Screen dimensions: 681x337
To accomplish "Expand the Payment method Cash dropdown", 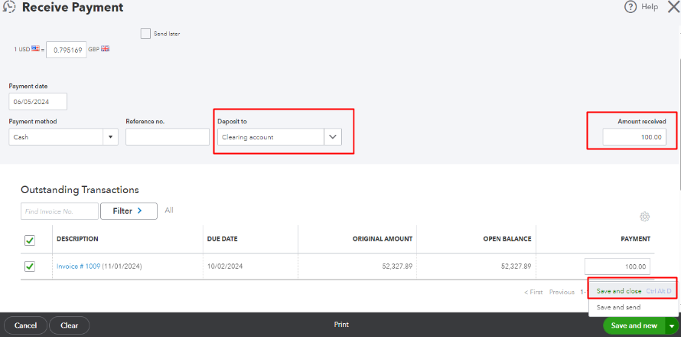I will pos(110,137).
